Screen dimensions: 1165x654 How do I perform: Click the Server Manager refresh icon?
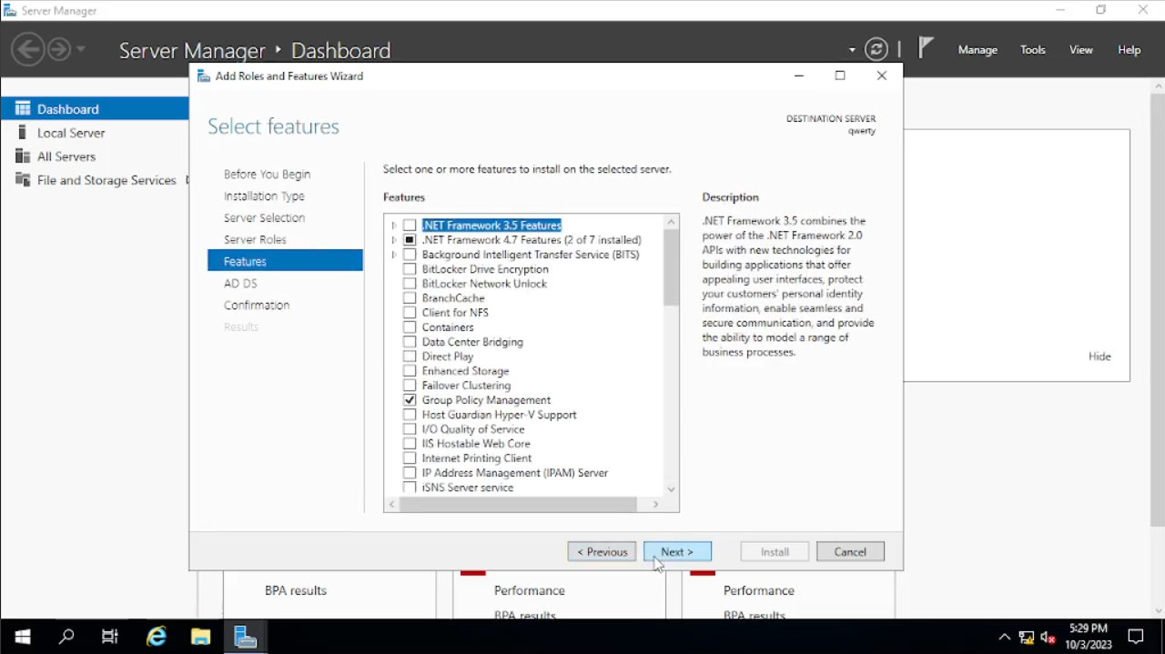click(876, 50)
